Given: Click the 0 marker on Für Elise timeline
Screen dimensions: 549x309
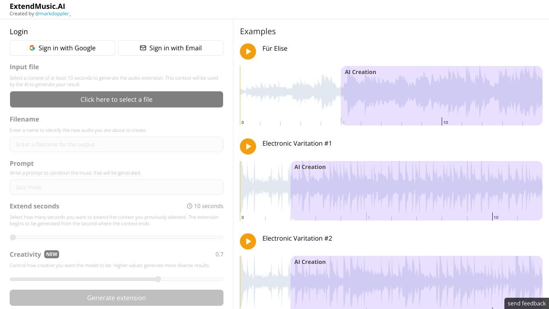Looking at the screenshot, I should (242, 122).
